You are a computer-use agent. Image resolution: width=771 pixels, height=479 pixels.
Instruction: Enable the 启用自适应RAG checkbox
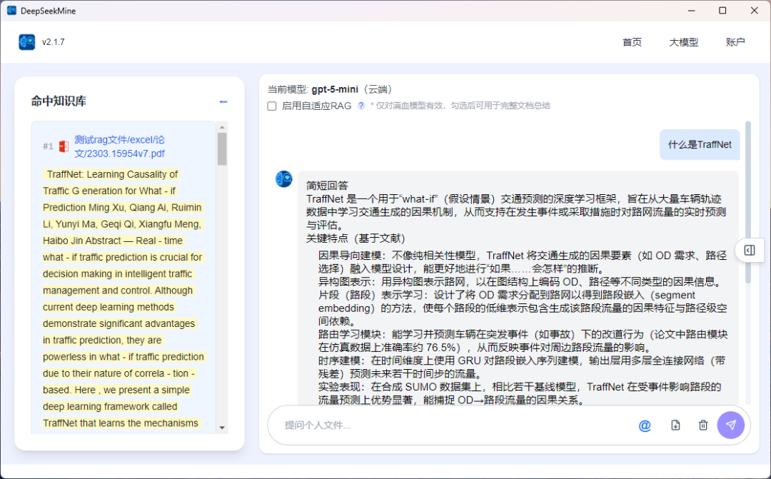coord(271,106)
